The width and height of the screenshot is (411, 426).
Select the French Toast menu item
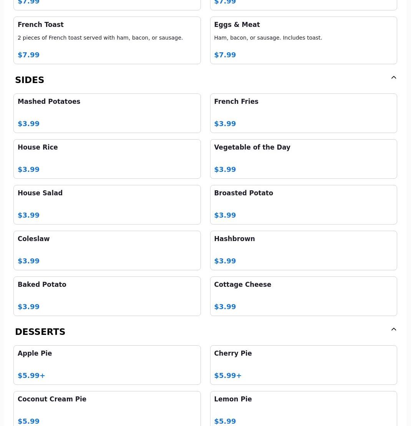point(107,40)
